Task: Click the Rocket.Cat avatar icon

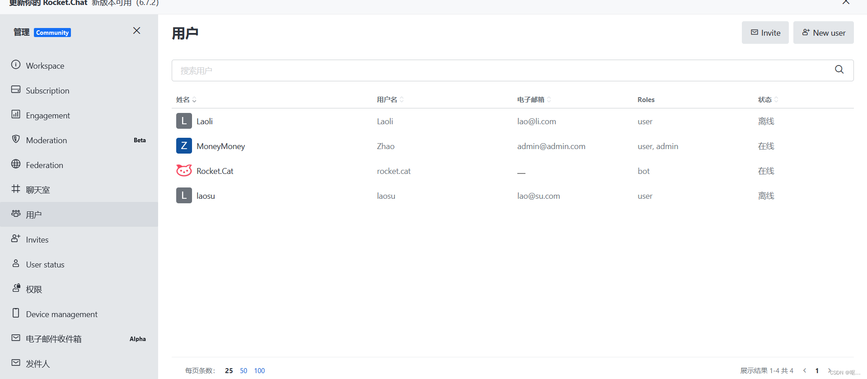Action: click(184, 171)
